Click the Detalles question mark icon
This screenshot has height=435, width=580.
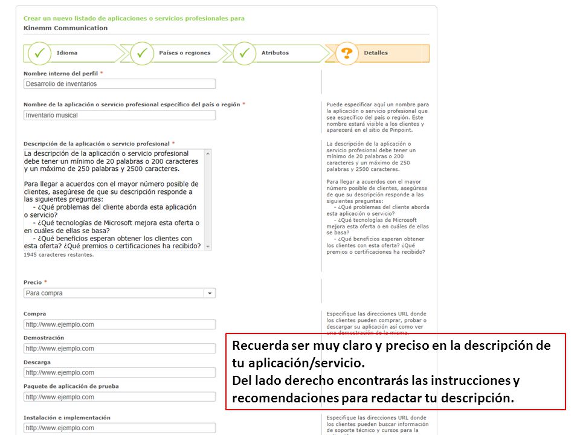pyautogui.click(x=347, y=53)
